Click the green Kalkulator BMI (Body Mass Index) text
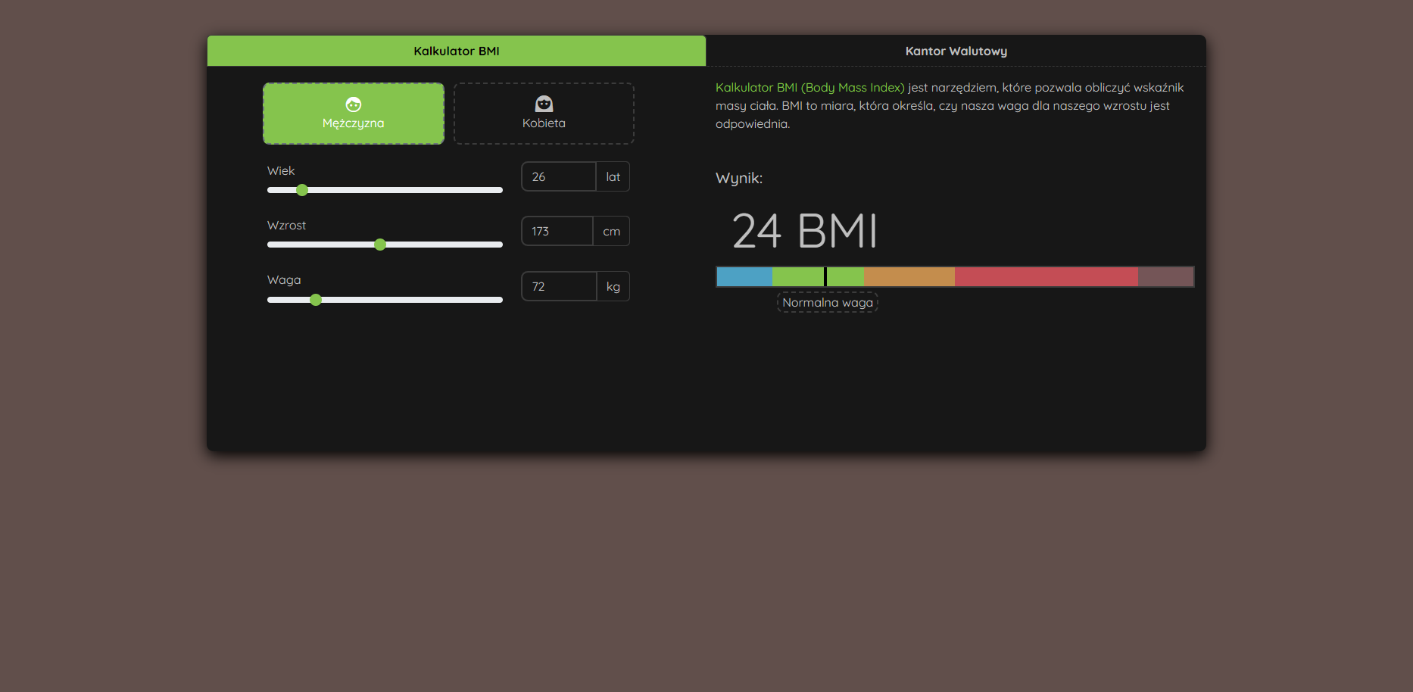Viewport: 1413px width, 692px height. pos(810,88)
